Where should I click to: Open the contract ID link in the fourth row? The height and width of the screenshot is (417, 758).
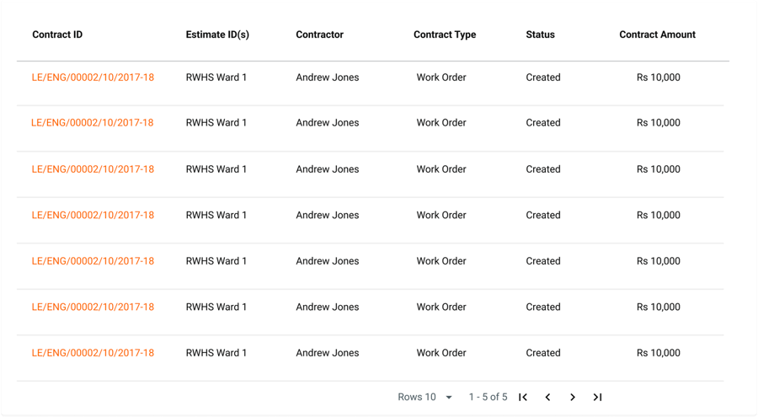(x=93, y=215)
